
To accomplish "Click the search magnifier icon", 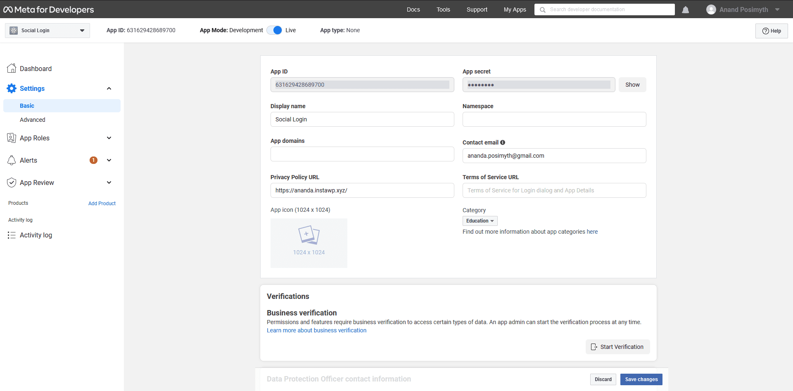I will [542, 9].
